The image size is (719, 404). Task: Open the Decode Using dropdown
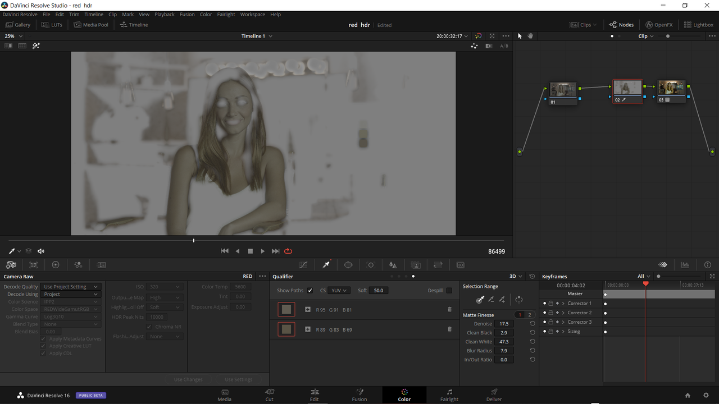(71, 294)
